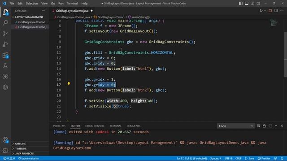Click Ln 17, Col 23 cursor position

pyautogui.click(x=192, y=158)
